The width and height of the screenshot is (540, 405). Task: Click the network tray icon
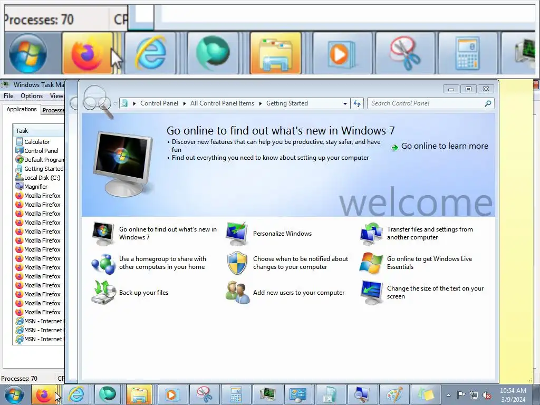point(474,395)
